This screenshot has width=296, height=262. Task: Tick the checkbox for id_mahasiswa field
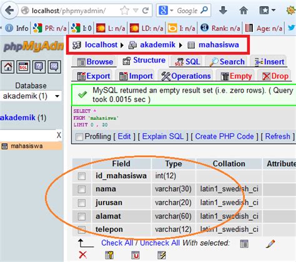pyautogui.click(x=82, y=176)
